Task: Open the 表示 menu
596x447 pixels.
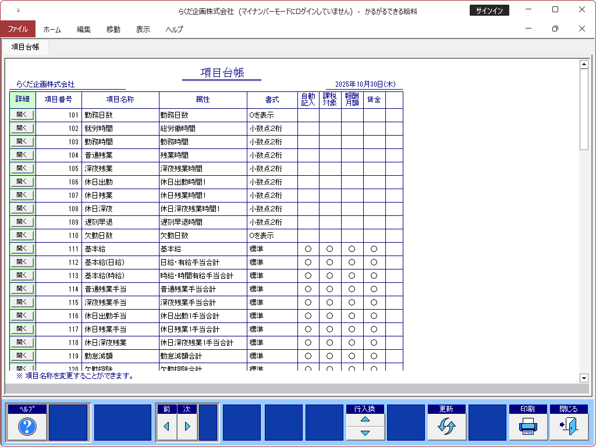Action: 143,29
